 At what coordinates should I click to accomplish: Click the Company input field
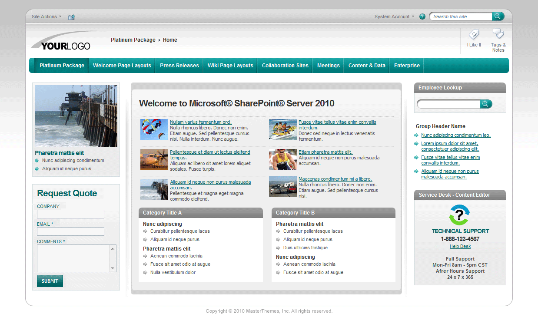click(70, 214)
